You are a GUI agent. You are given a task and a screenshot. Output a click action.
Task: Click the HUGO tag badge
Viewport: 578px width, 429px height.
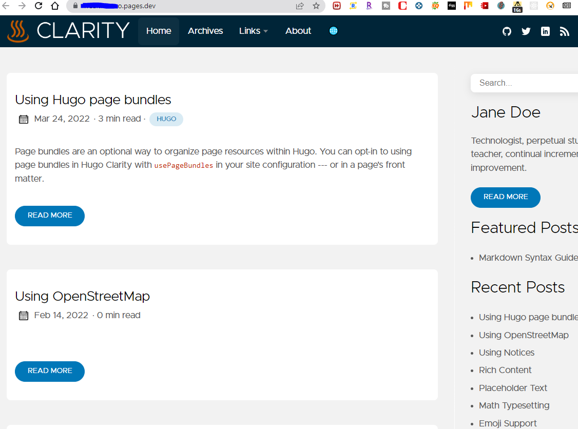(x=166, y=119)
